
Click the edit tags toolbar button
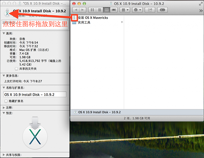[162, 10]
